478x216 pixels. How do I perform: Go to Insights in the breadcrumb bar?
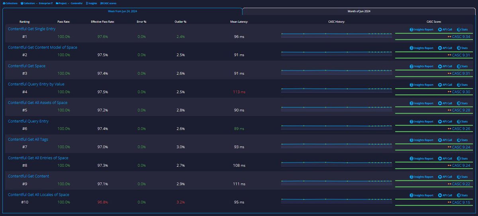[x=91, y=3]
